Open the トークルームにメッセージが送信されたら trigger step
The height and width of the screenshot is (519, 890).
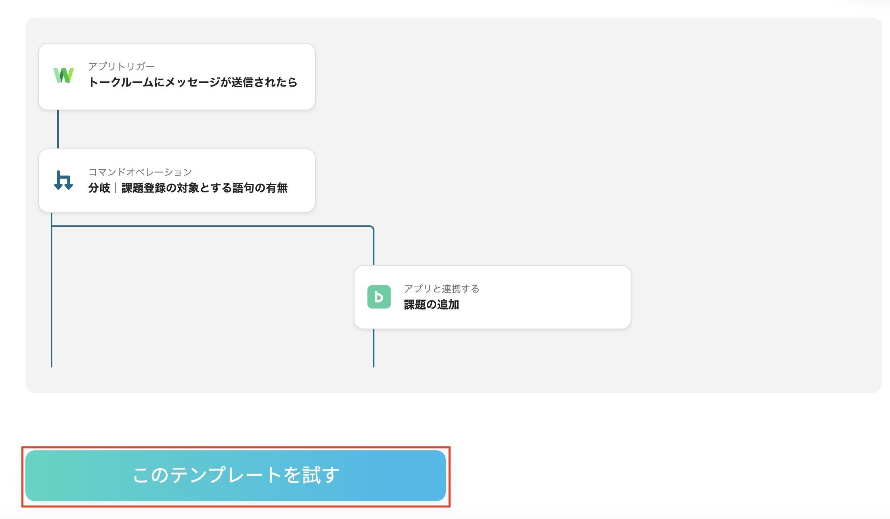[x=193, y=83]
